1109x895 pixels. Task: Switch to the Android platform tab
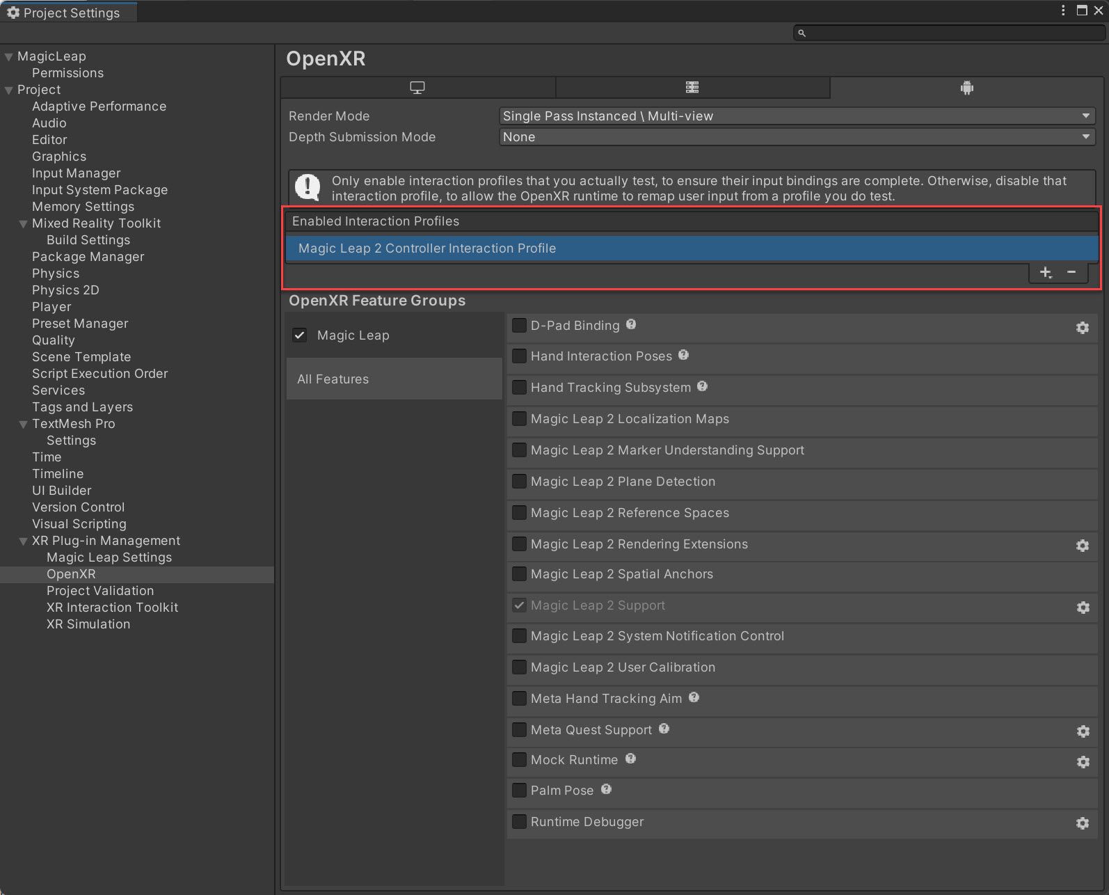[x=966, y=88]
